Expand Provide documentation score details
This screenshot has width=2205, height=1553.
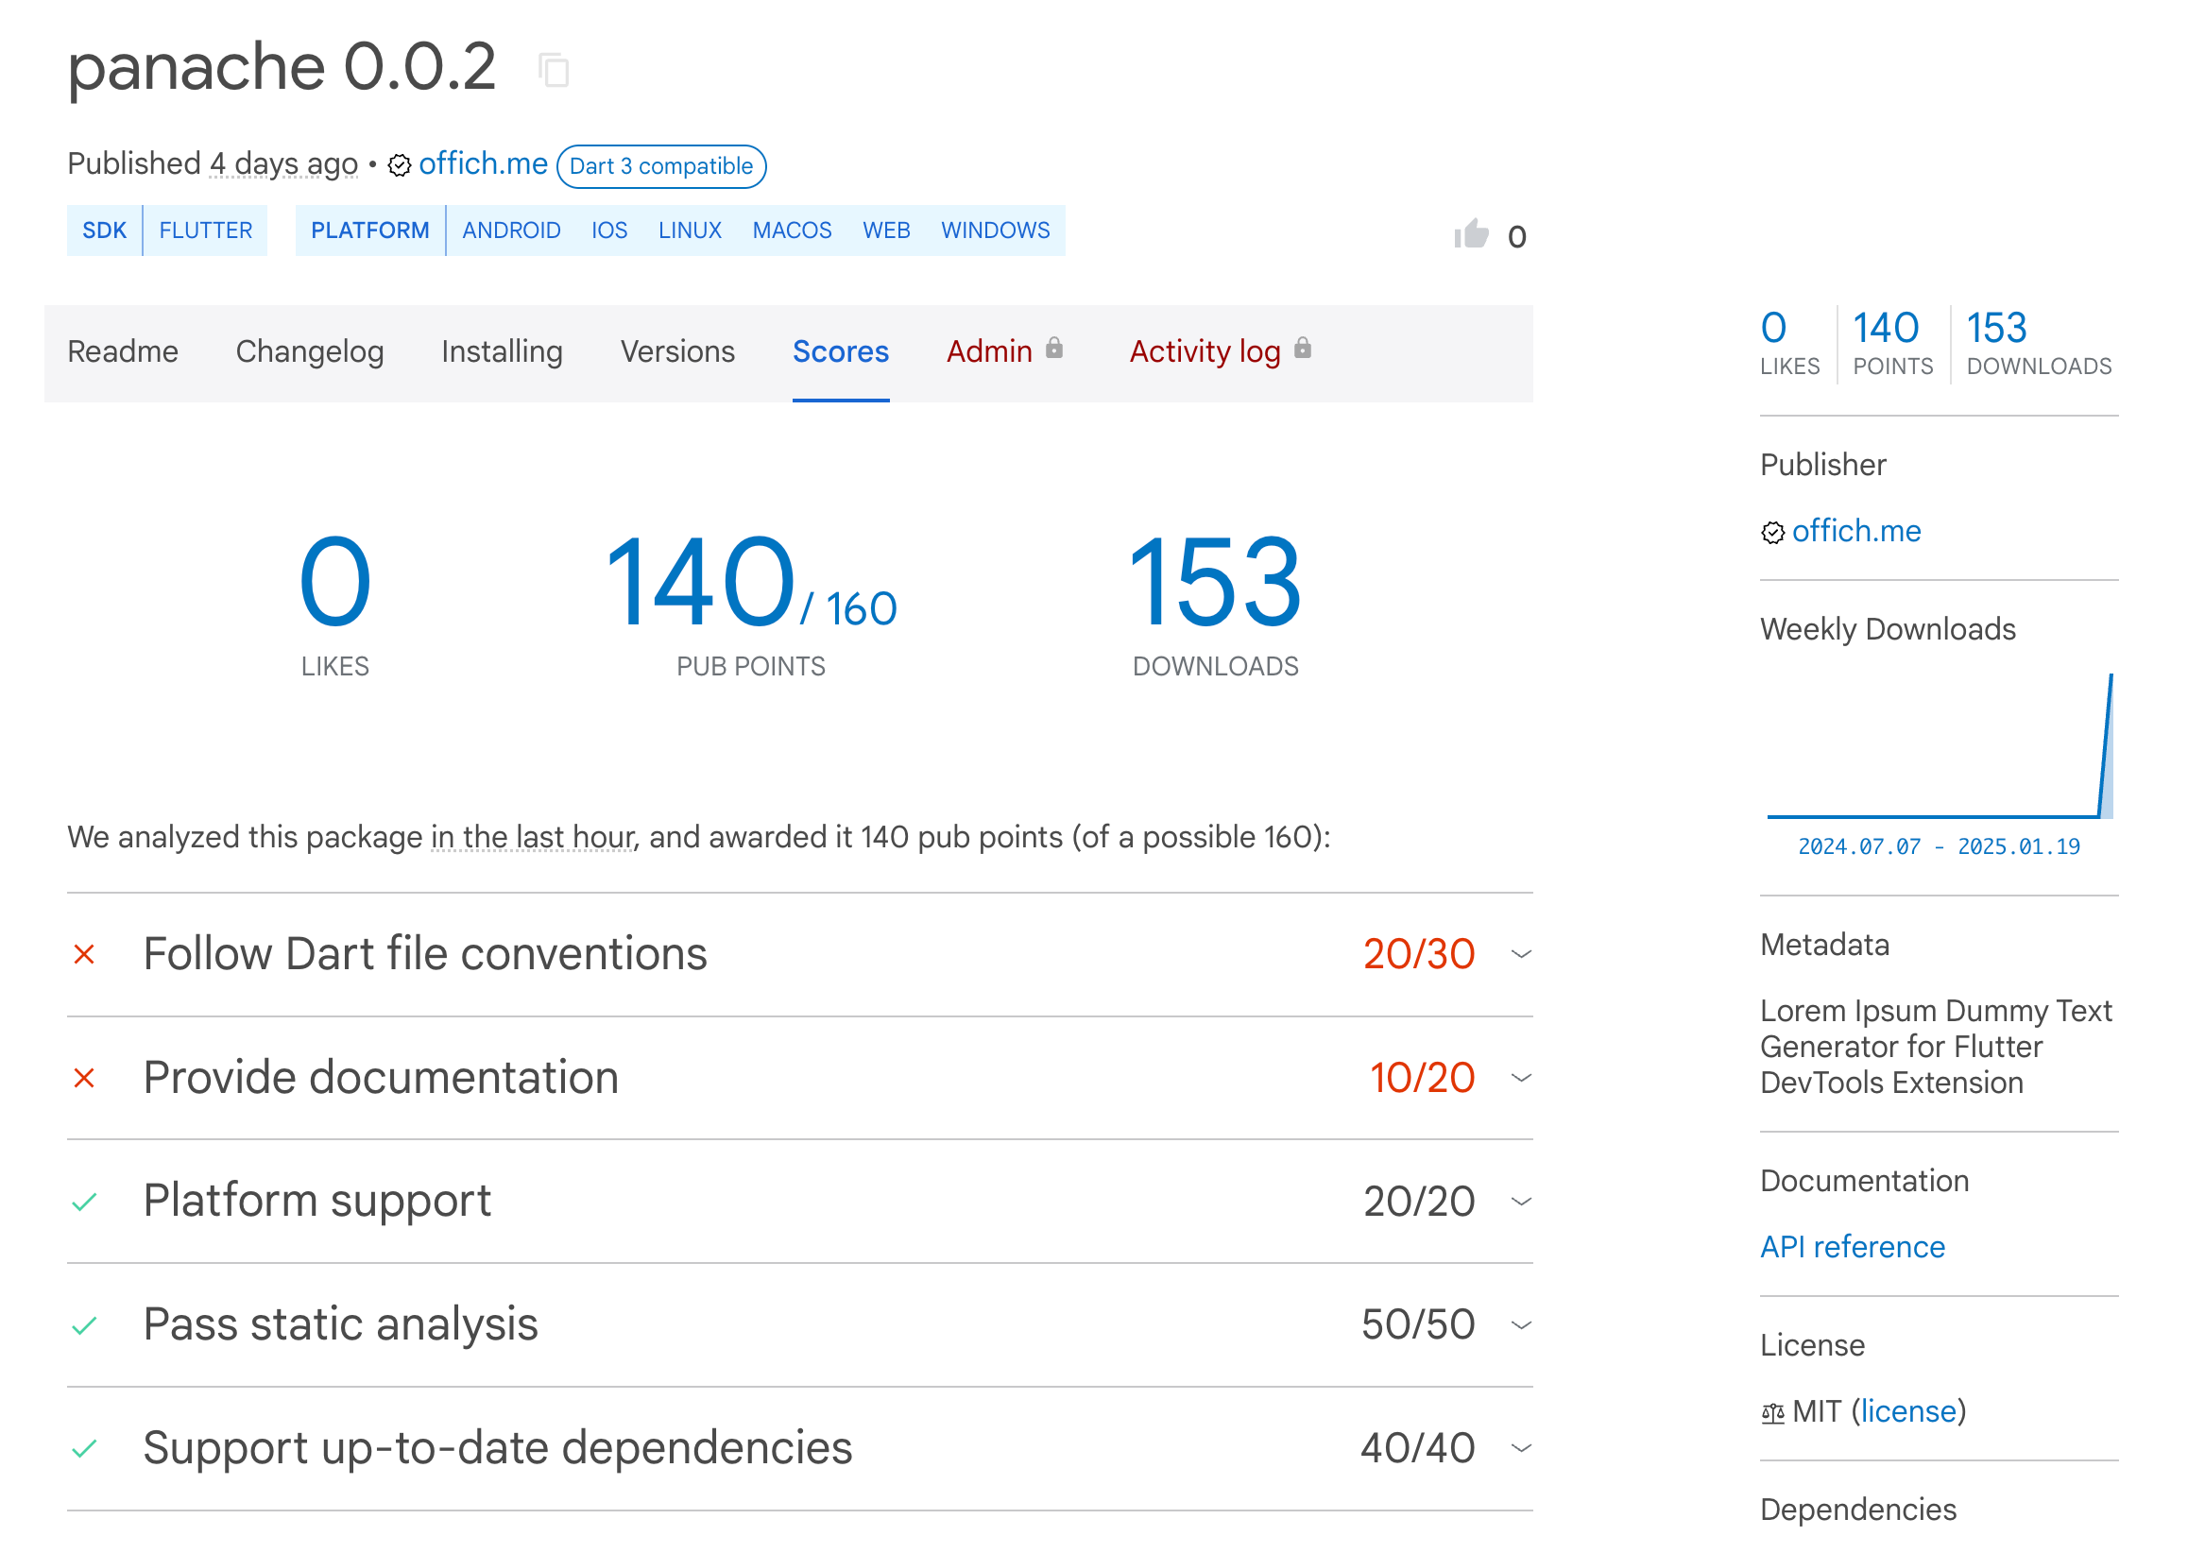pyautogui.click(x=1521, y=1078)
